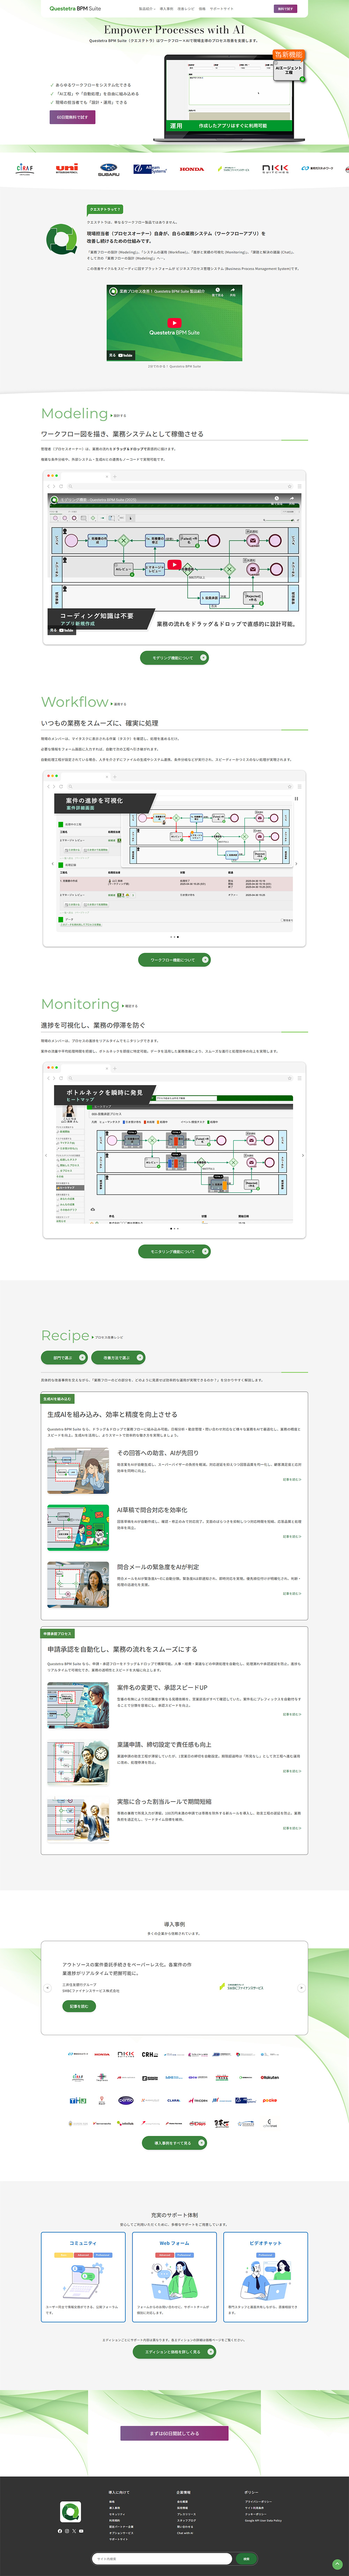The image size is (349, 2576).
Task: Click the Workflow carousel previous arrow
Action: (53, 864)
